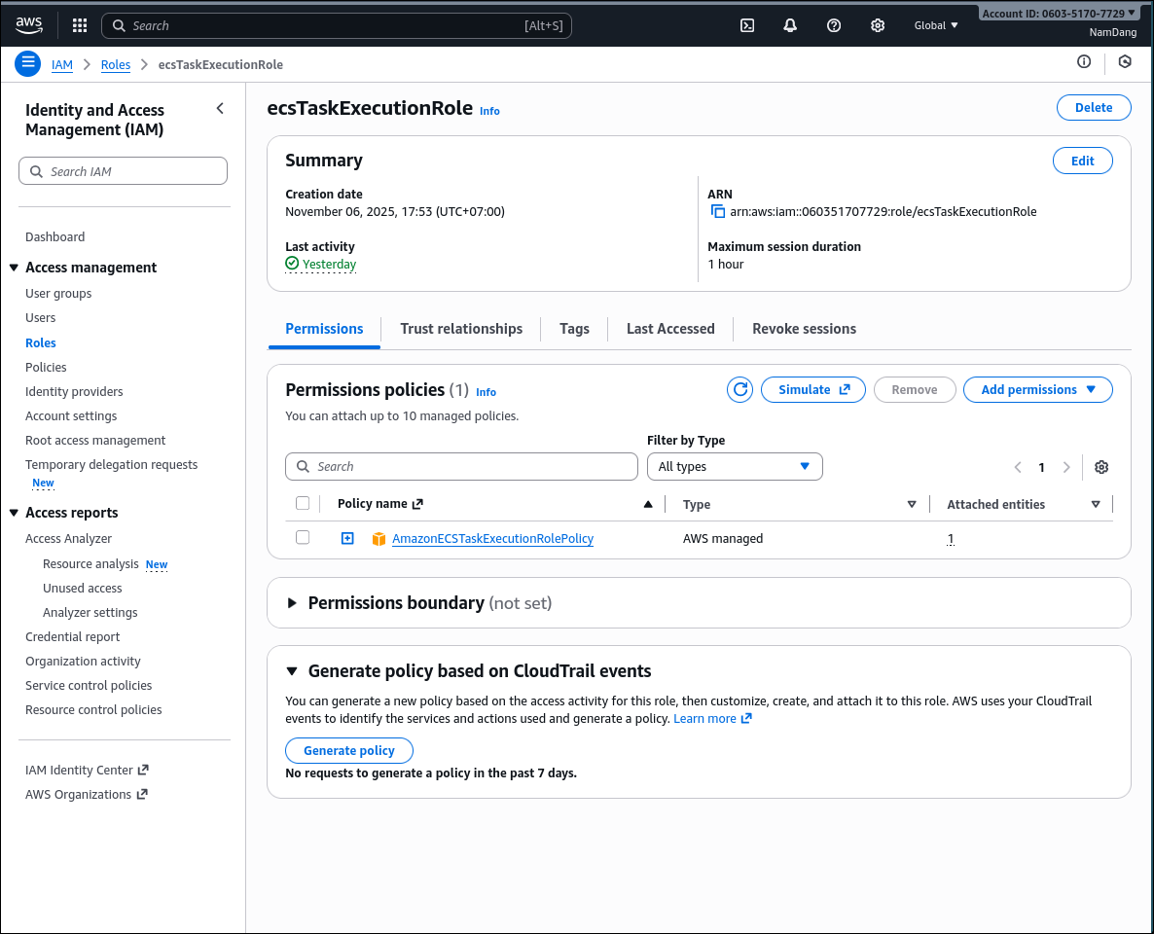
Task: Click the policy search input field
Action: click(x=461, y=466)
